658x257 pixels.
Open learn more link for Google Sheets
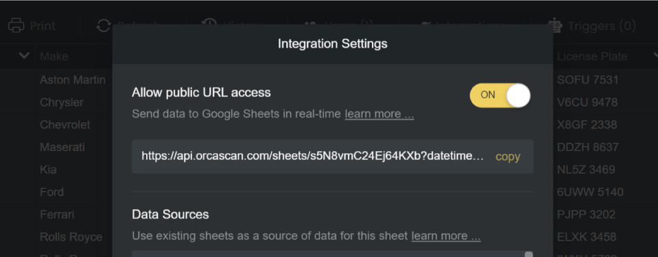(x=379, y=114)
